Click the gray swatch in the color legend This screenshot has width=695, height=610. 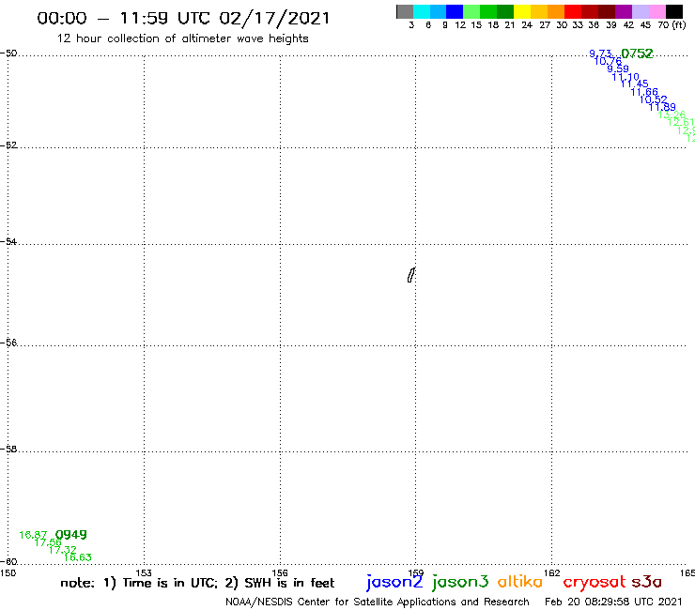click(x=405, y=11)
